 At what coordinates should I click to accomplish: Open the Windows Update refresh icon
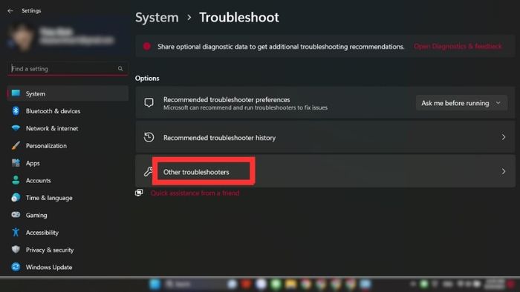pos(16,267)
